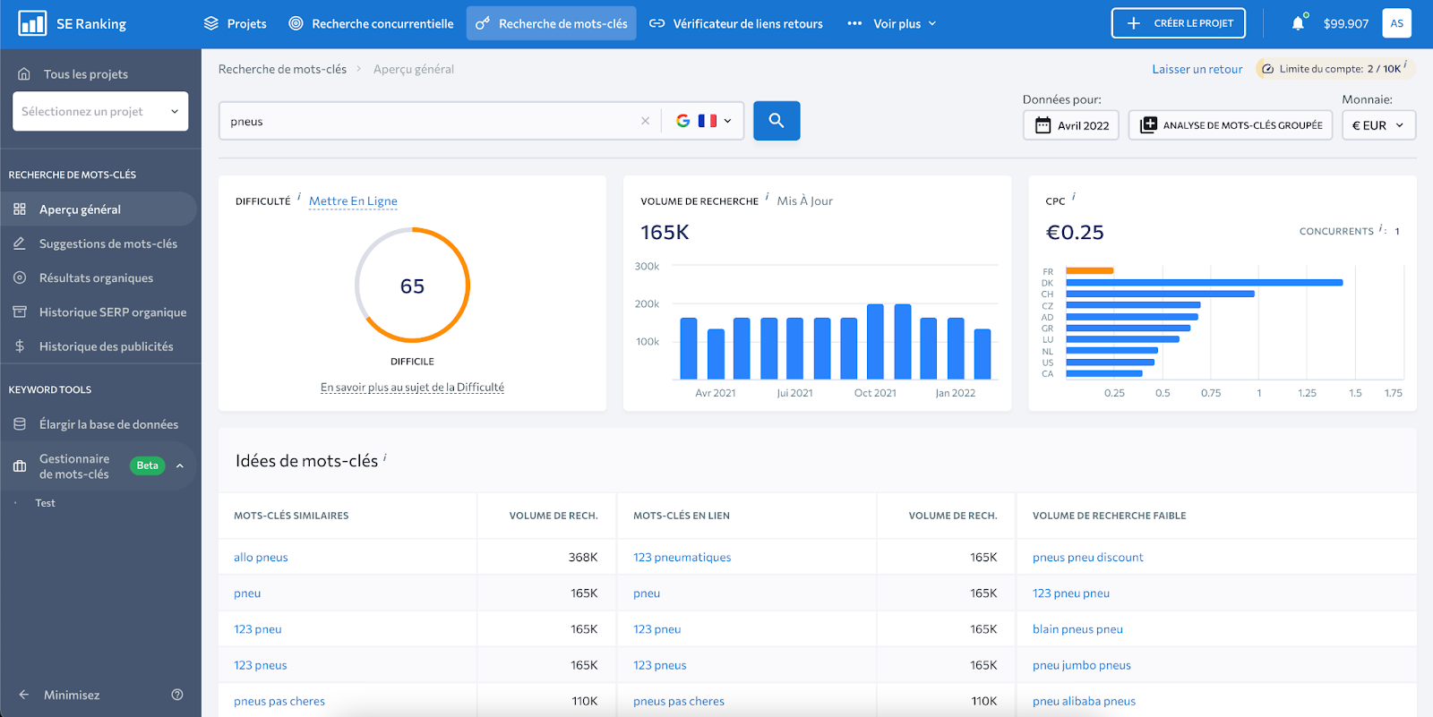
Task: Open the AS user avatar
Action: tap(1396, 23)
